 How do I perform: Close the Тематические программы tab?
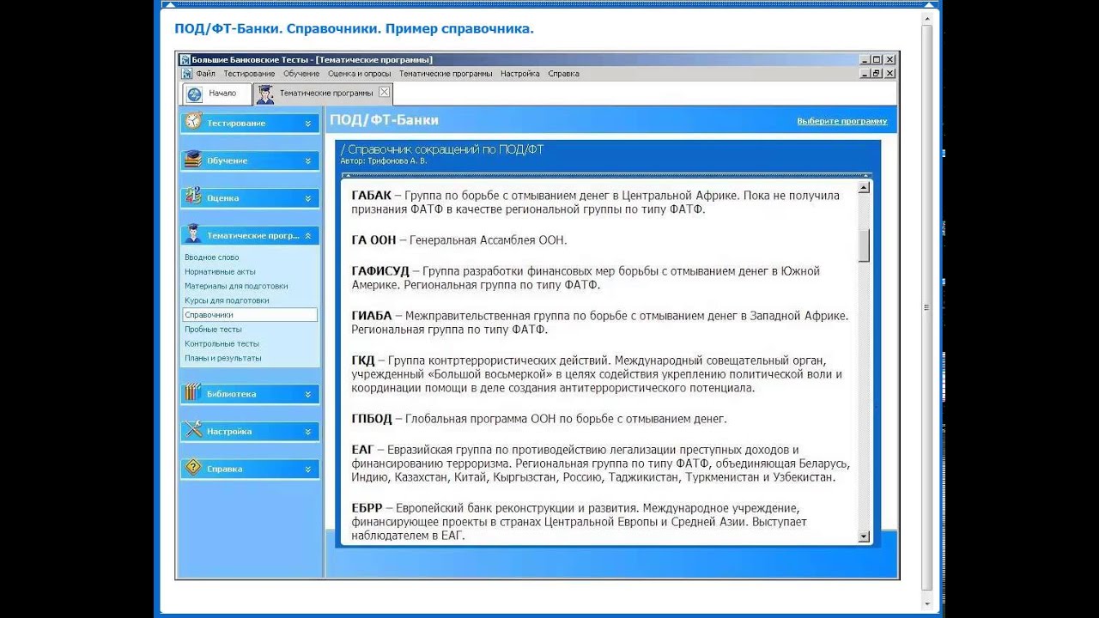point(384,92)
